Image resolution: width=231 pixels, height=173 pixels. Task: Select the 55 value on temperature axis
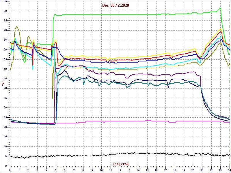[x=5, y=59]
